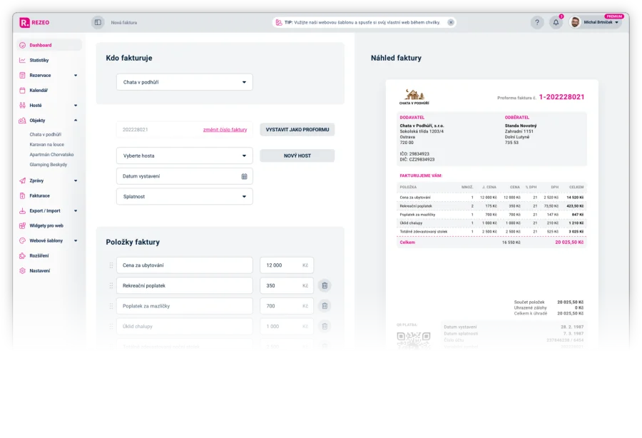642x438 pixels.
Task: Go to Dashboard
Action: pyautogui.click(x=49, y=45)
